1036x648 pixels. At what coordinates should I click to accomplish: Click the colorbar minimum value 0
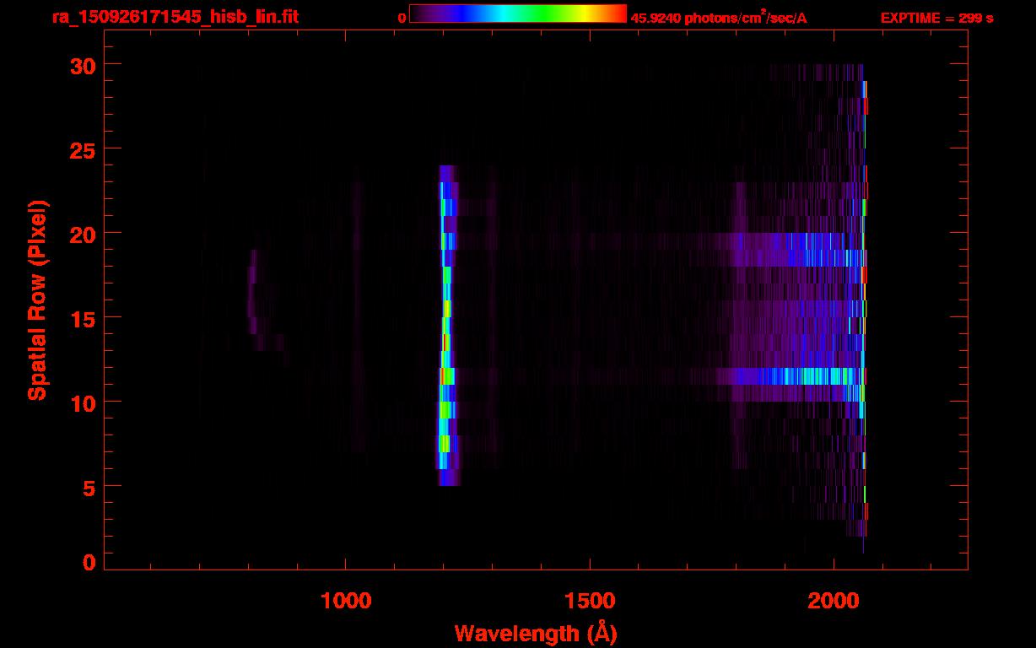402,18
